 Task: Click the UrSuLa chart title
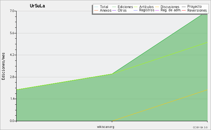tap(37, 6)
